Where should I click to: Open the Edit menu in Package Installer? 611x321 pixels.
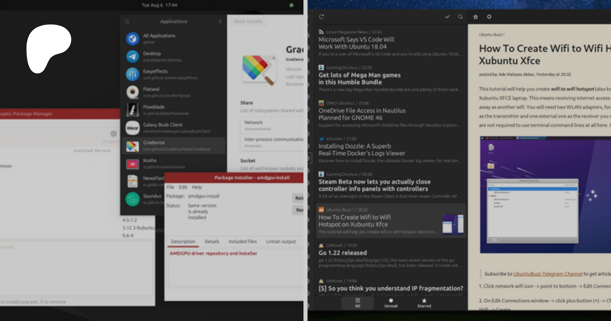click(183, 187)
